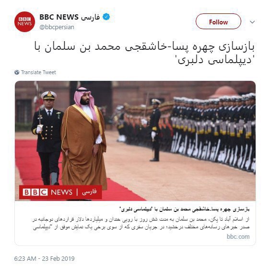Click the BBC News Persian profile avatar
Viewport: 270px width, 266px height.
(24, 22)
